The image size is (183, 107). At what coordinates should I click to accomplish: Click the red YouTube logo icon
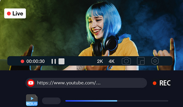point(31,83)
